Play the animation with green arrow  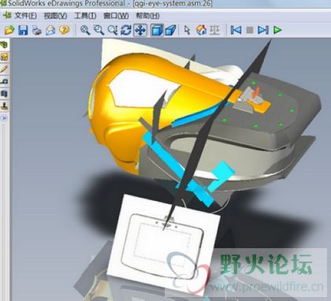pos(277,30)
